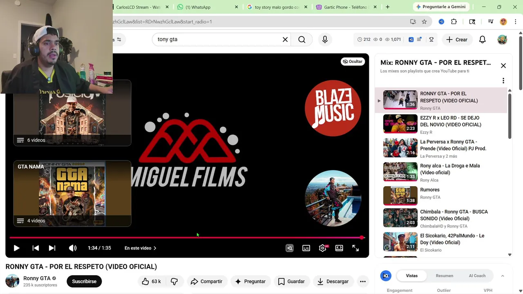Switch to the Resumen tab in vidIQ
Image resolution: width=523 pixels, height=294 pixels.
(x=445, y=276)
